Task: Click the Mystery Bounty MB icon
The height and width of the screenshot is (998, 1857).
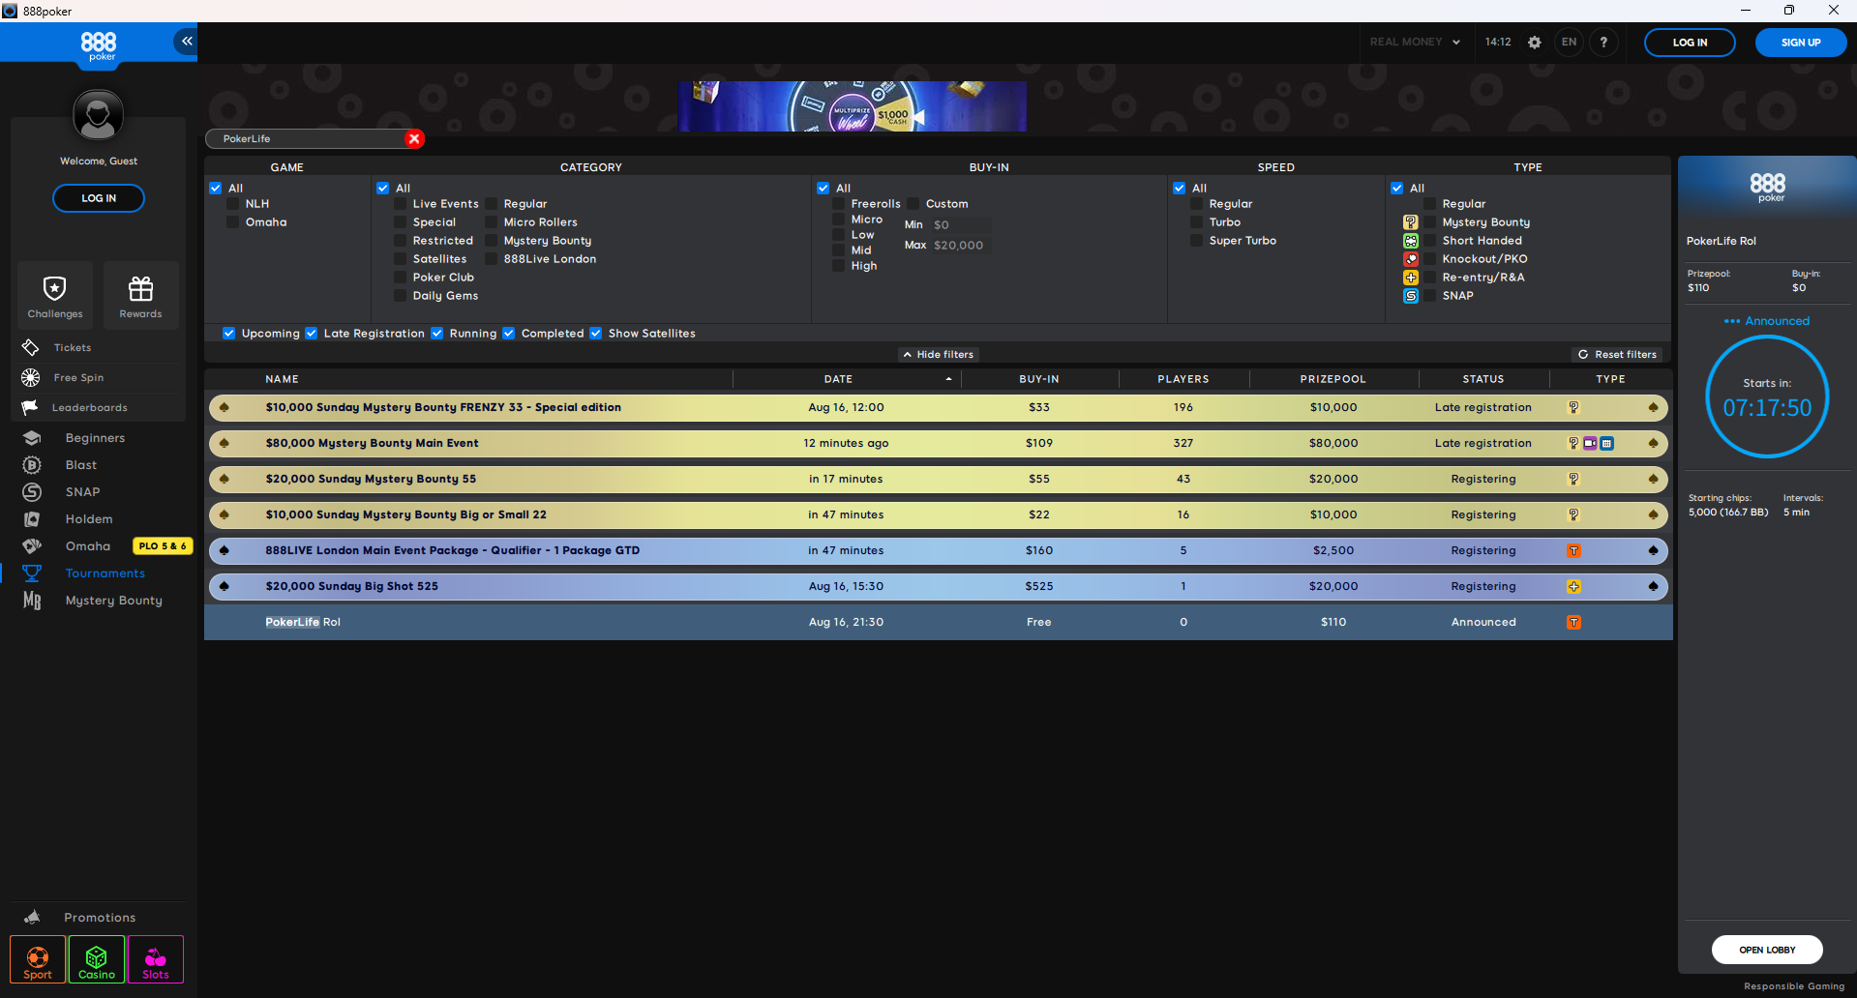Action: pyautogui.click(x=32, y=601)
